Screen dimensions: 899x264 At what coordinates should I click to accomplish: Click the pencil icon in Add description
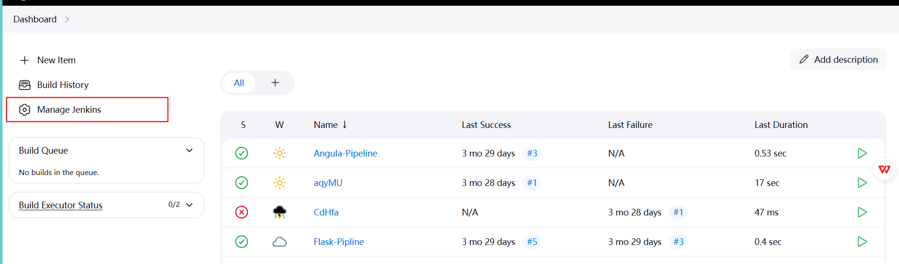point(804,59)
